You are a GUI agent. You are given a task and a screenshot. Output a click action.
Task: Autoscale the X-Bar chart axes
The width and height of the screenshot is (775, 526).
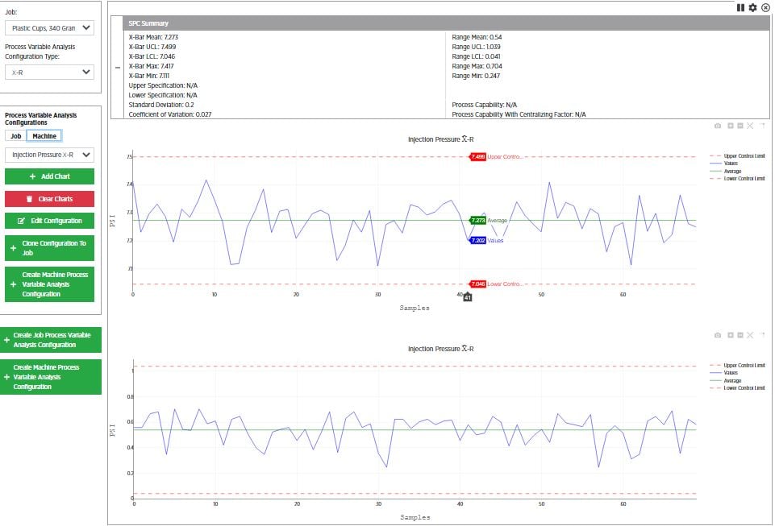[x=750, y=126]
